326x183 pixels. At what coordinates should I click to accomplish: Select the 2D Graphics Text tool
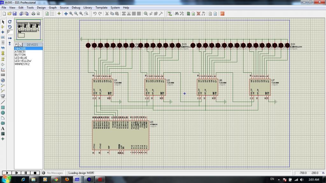coord(3,128)
